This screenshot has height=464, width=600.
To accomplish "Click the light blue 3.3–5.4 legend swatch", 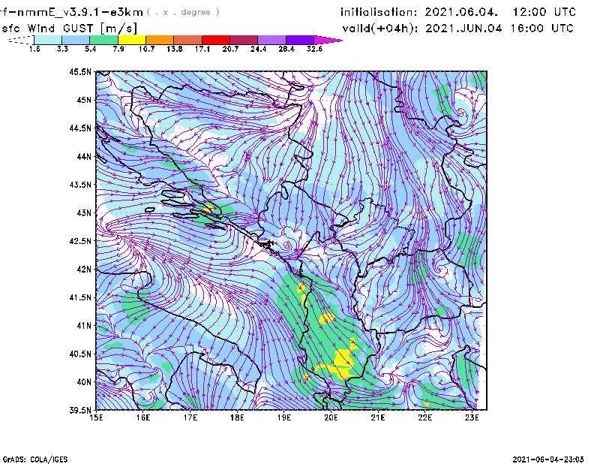I will [76, 40].
